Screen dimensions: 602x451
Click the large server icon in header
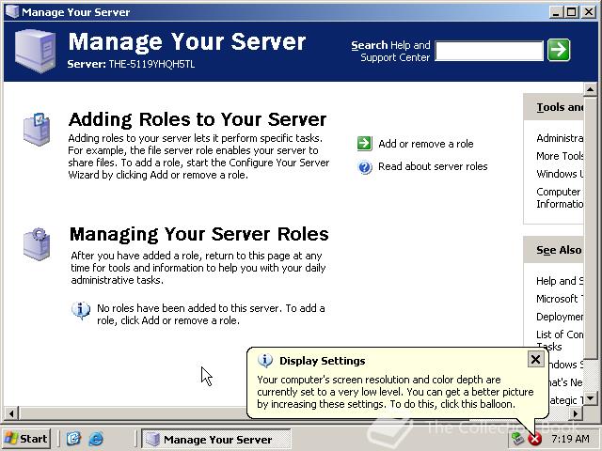pos(36,51)
